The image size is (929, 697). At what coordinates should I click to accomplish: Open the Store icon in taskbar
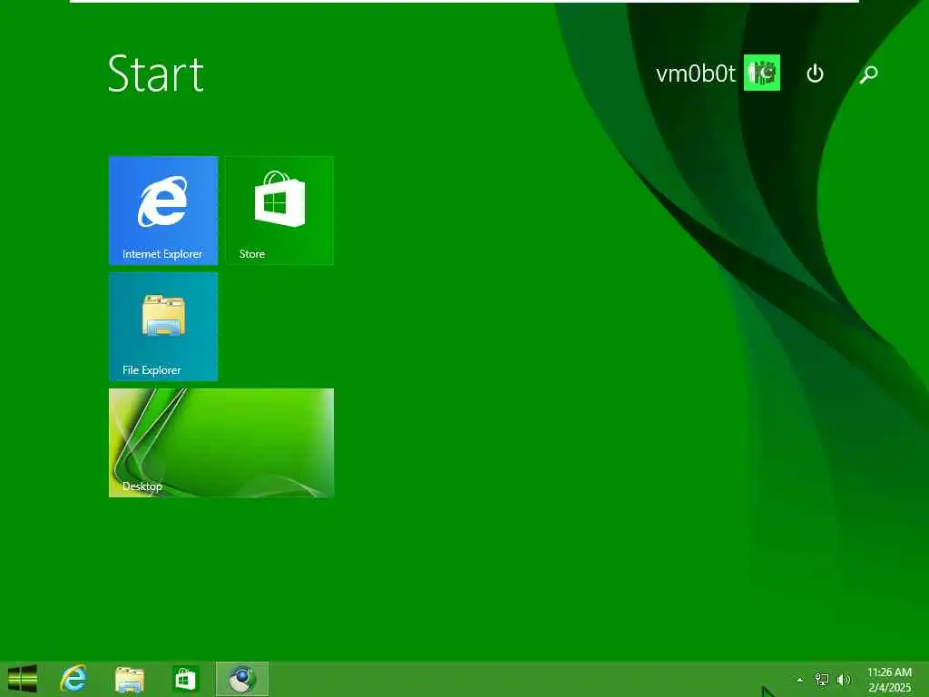click(185, 679)
